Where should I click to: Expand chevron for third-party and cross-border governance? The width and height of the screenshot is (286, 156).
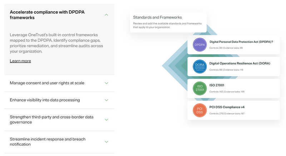pos(106,120)
